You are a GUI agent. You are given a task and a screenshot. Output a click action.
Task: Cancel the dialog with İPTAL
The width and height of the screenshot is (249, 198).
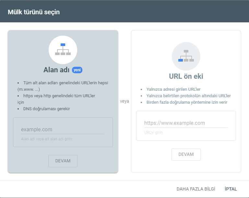(231, 189)
